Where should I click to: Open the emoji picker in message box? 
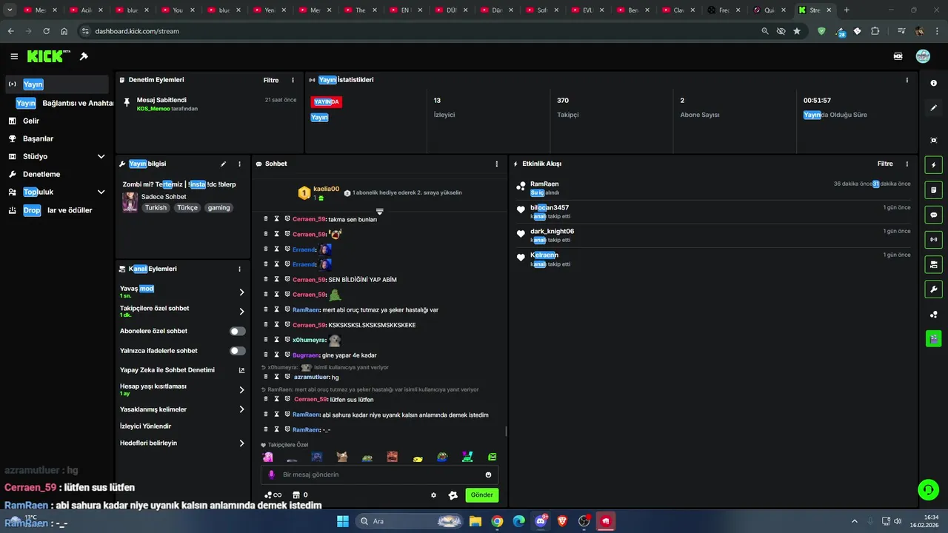point(488,475)
